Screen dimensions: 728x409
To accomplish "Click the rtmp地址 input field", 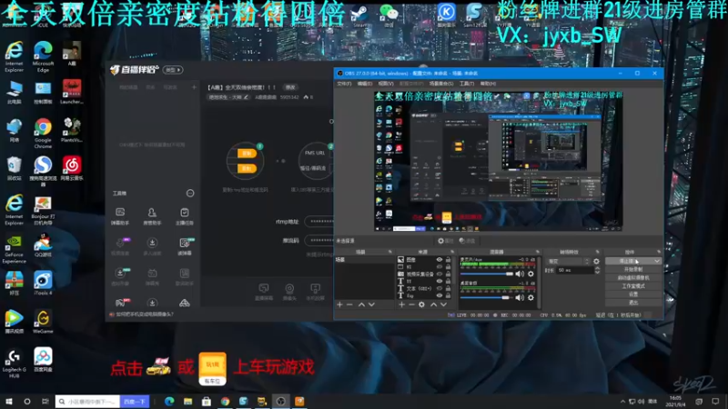I will pos(319,222).
